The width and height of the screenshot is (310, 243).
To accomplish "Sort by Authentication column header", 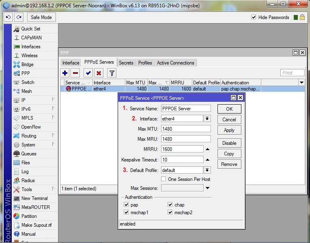I will pyautogui.click(x=241, y=82).
